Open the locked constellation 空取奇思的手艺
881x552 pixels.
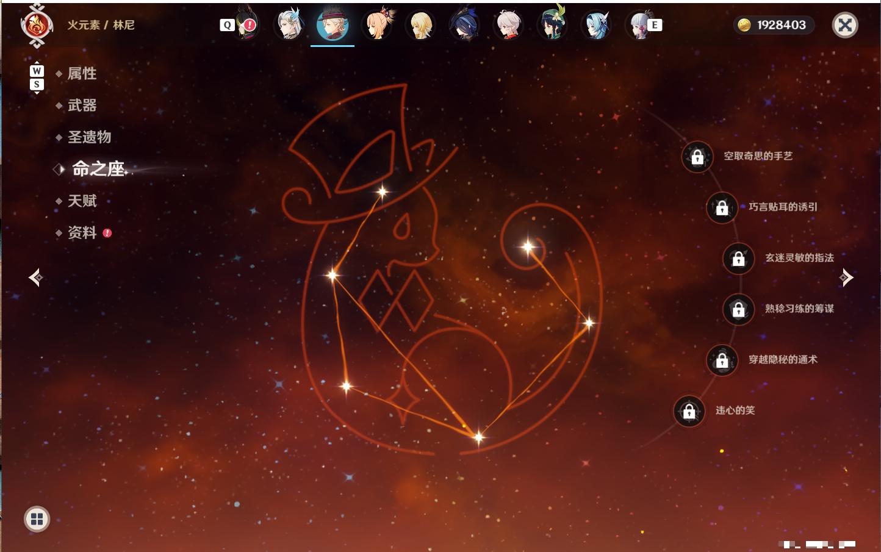697,157
